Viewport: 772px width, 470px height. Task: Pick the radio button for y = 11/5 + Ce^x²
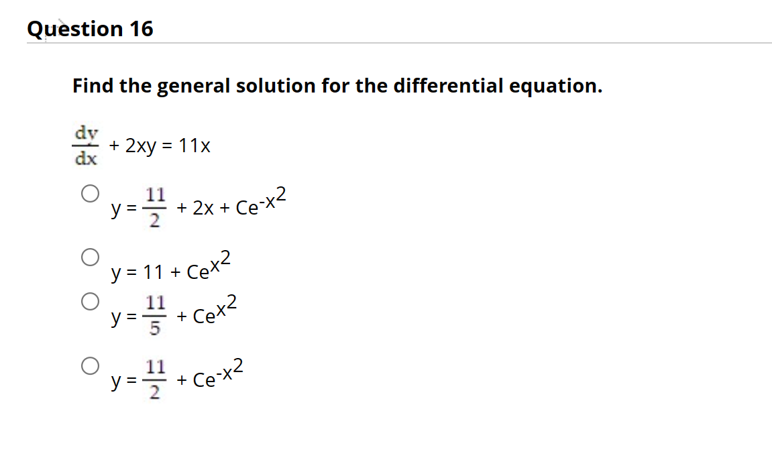(x=90, y=301)
